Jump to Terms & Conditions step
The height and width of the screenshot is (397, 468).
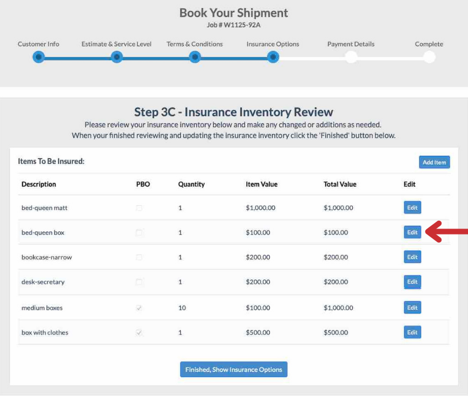[195, 57]
